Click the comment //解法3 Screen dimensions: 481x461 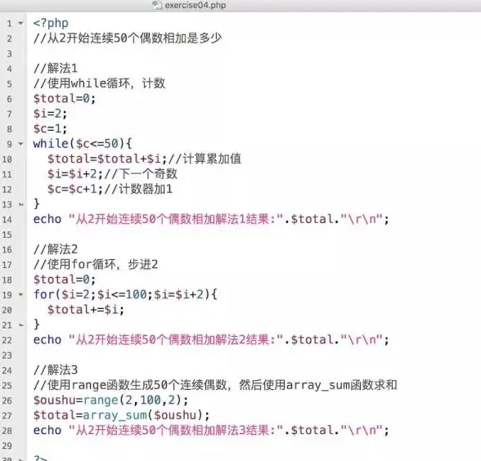tap(56, 370)
